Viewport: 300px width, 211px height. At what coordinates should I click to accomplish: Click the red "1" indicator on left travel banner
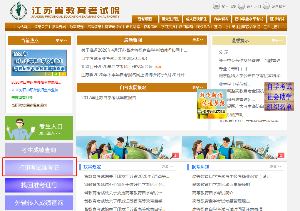(175, 155)
